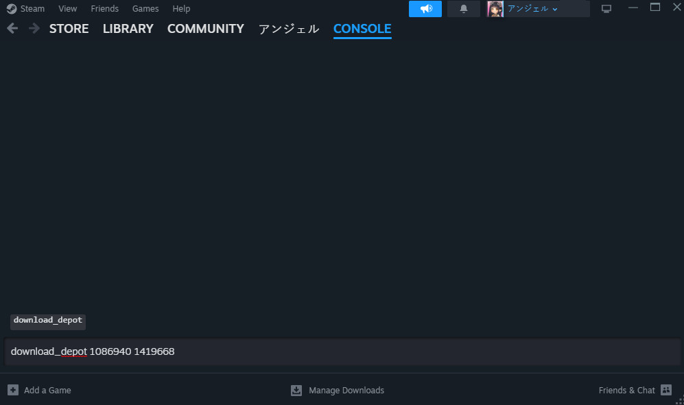Open Friends & Chat
Viewport: 684px width, 405px height.
click(x=627, y=390)
